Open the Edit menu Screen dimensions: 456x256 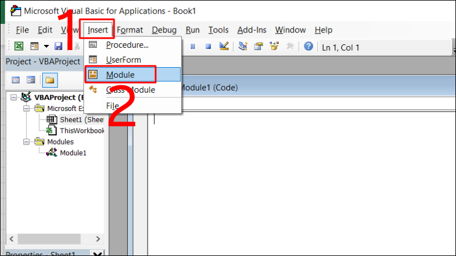45,30
